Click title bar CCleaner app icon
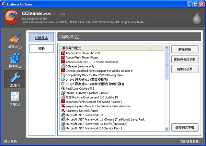Screen dimensions: 206x146 click(3, 4)
